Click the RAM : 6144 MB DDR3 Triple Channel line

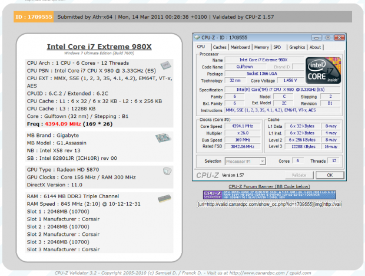click(73, 196)
